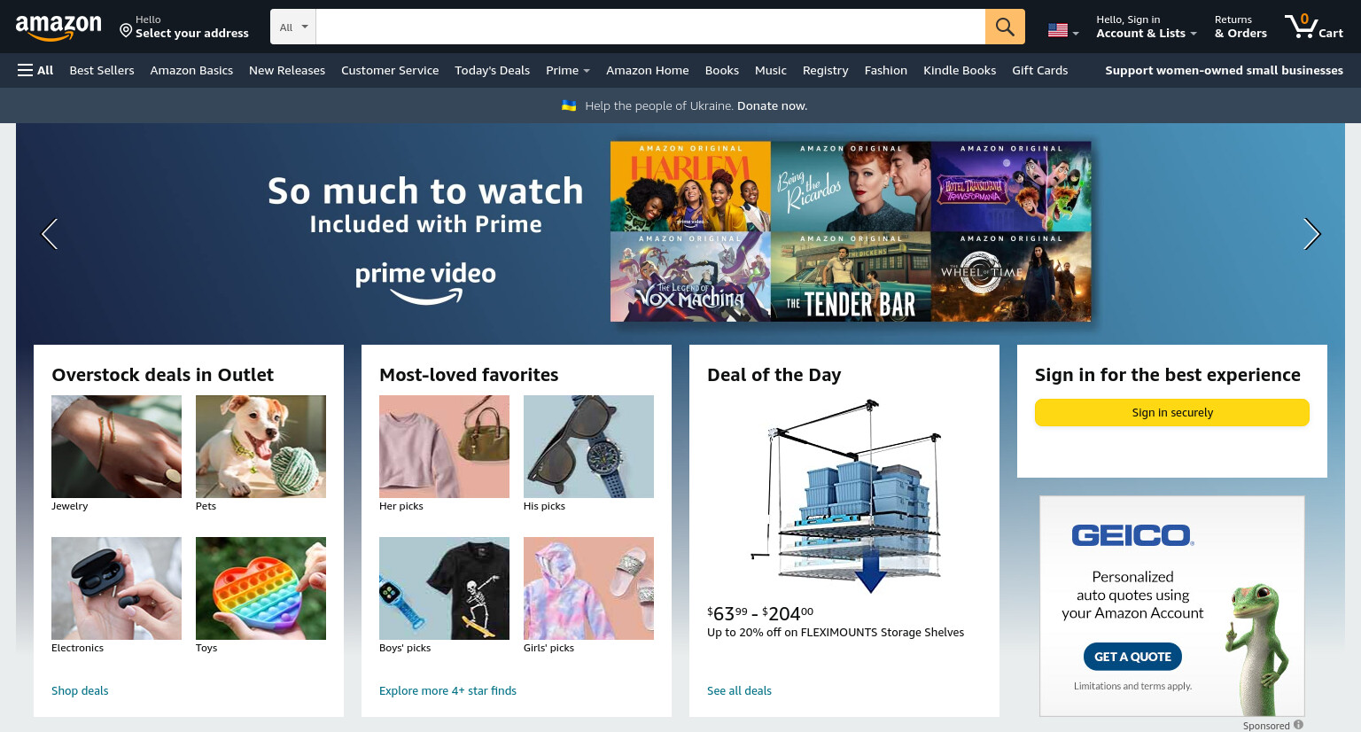1361x732 pixels.
Task: Click See all deals link
Action: tap(739, 690)
